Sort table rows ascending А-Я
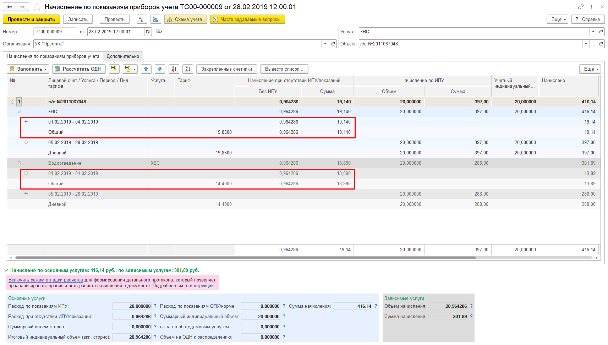 174,69
